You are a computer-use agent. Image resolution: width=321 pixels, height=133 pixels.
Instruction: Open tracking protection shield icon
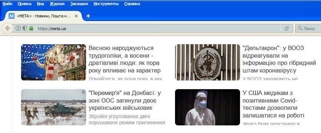[25, 28]
